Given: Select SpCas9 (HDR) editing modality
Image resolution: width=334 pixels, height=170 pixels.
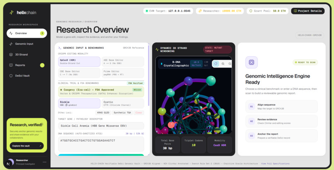Looking at the screenshot, I should [x=79, y=61].
